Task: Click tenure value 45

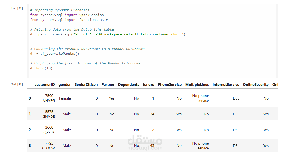Action: click(x=152, y=146)
